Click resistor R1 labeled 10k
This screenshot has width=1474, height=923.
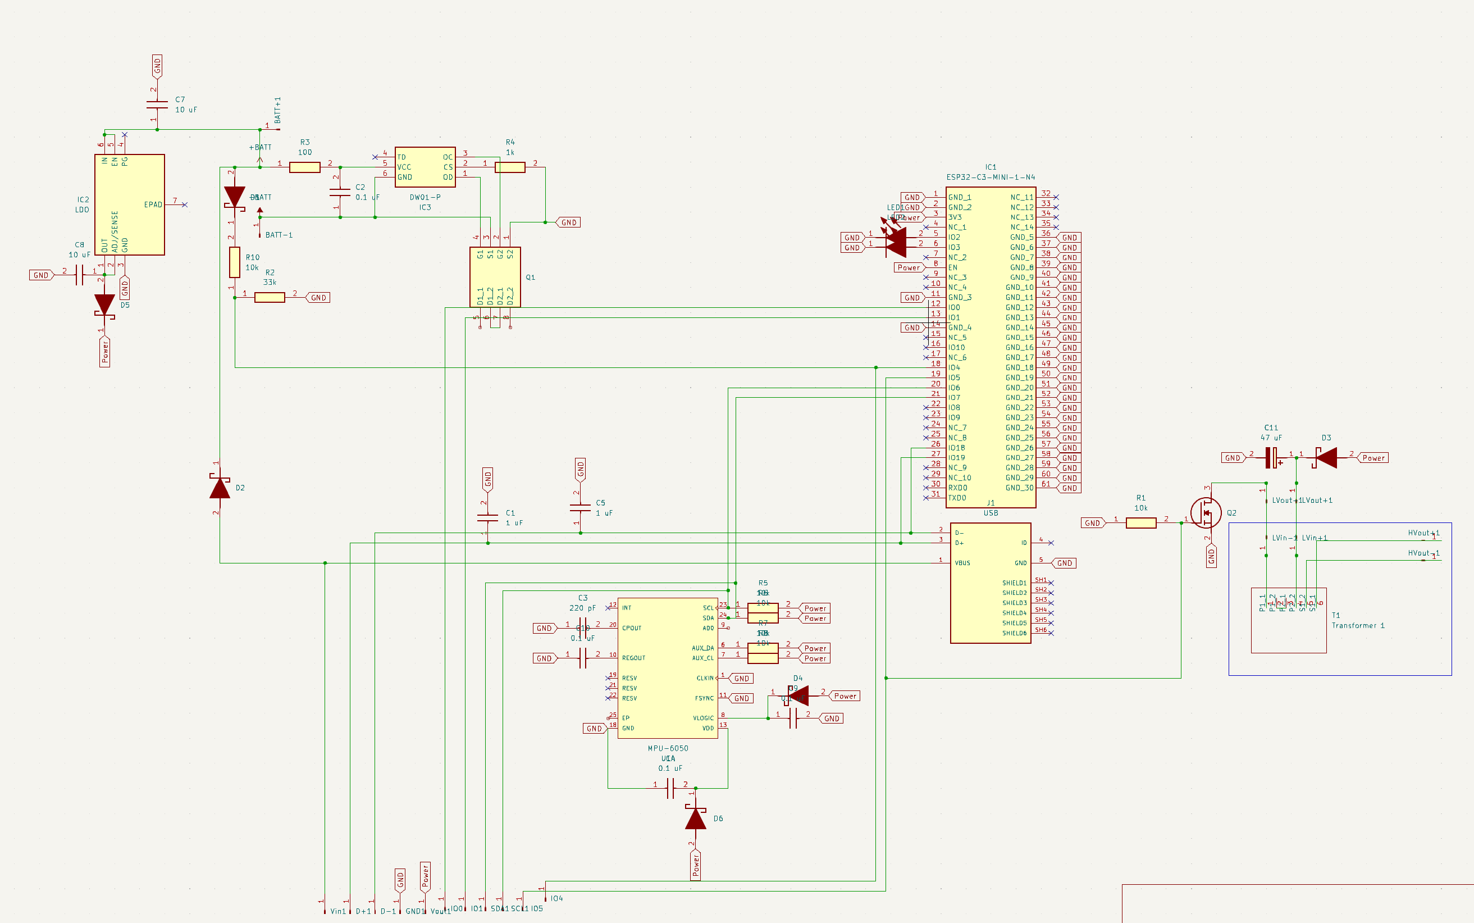pos(1141,522)
